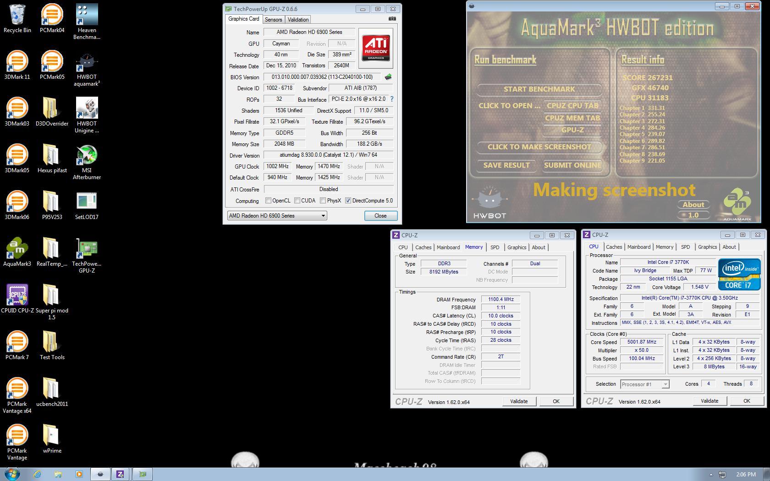The width and height of the screenshot is (770, 481).
Task: Switch to CPU-Z taskbar button
Action: 120,474
